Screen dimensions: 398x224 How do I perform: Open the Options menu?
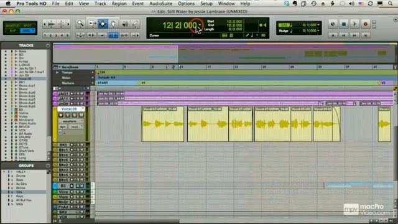tap(186, 4)
